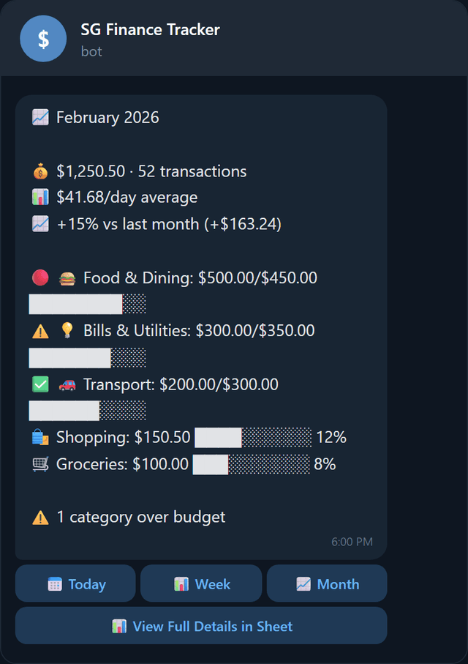
Task: Open the Week summary
Action: click(x=200, y=583)
